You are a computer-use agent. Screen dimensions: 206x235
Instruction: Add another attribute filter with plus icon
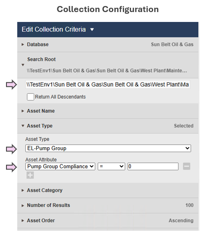pos(30,175)
